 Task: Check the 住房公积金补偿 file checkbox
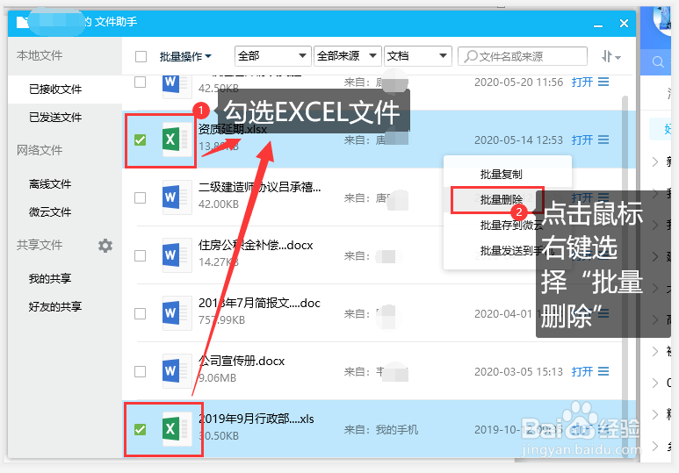click(140, 255)
